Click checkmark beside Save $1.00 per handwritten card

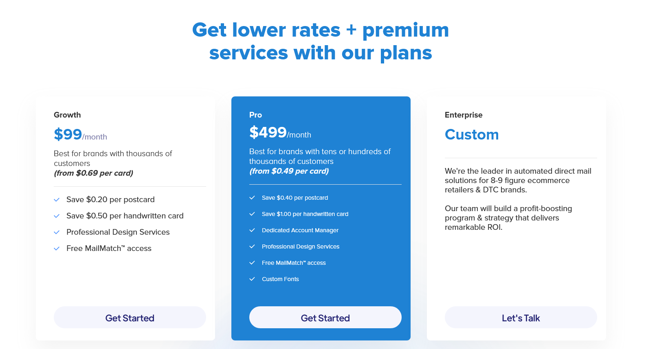(252, 214)
